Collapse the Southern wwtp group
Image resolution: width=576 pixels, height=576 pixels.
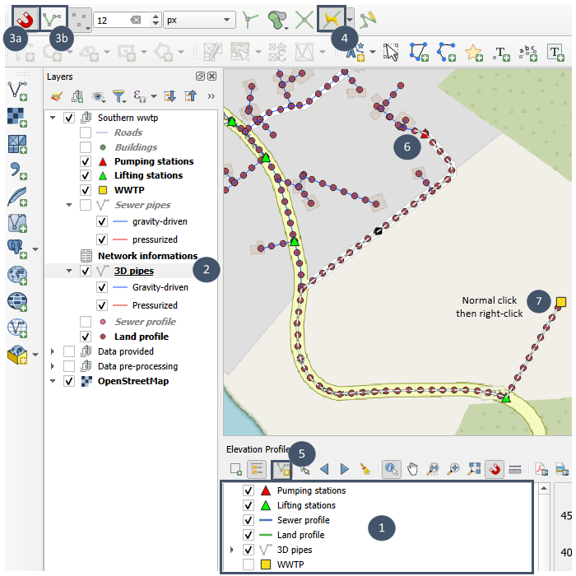53,118
